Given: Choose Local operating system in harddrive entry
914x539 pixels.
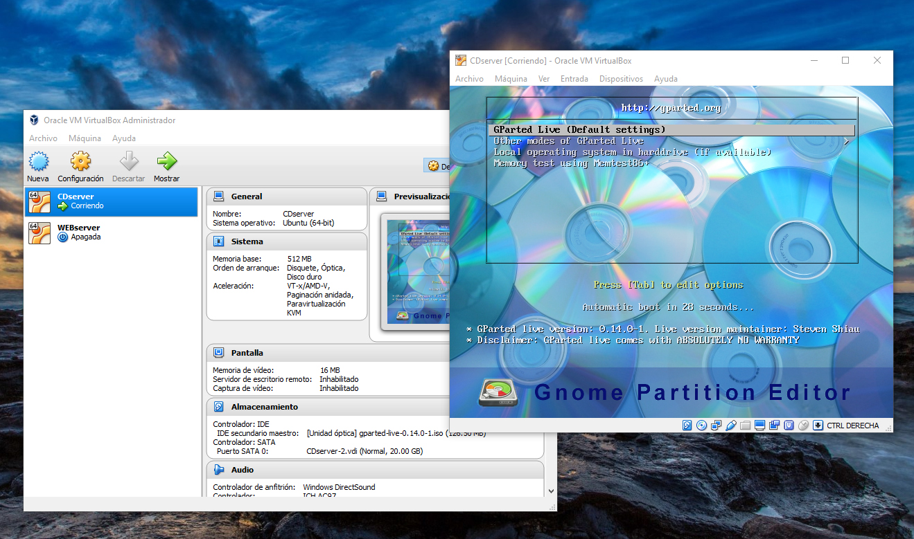Looking at the screenshot, I should (x=671, y=152).
